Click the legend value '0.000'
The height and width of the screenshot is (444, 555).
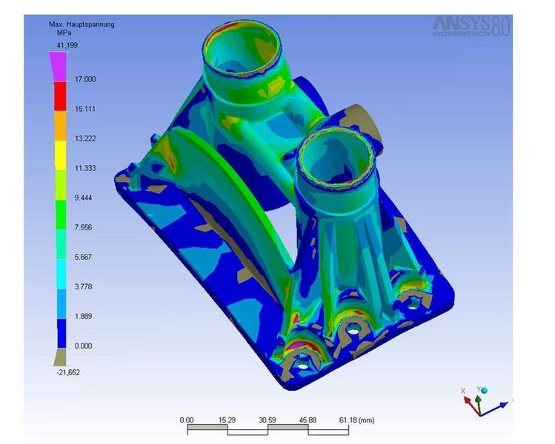(83, 346)
